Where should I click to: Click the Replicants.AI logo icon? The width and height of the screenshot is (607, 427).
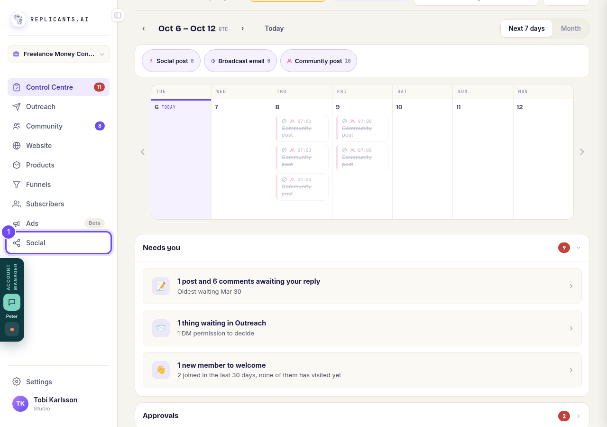18,19
